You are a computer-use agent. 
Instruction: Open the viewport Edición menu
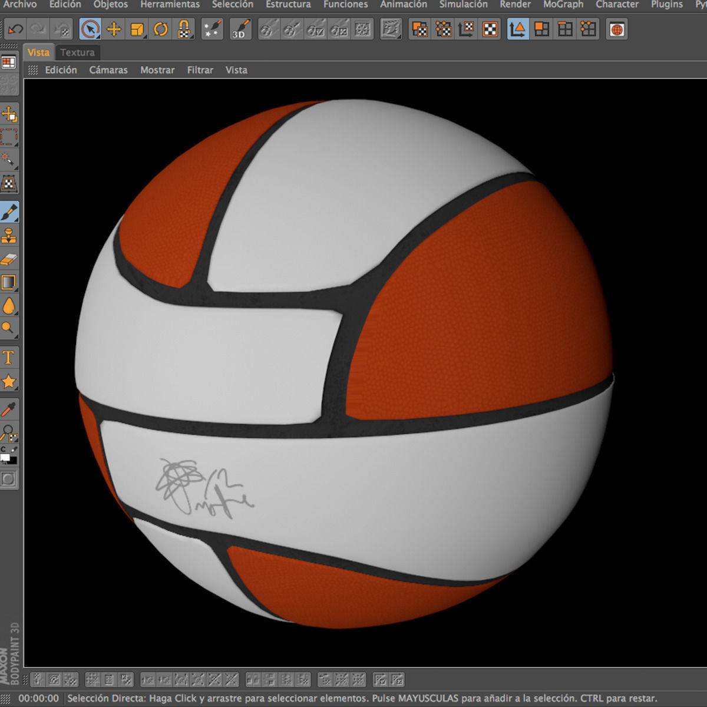tap(61, 70)
